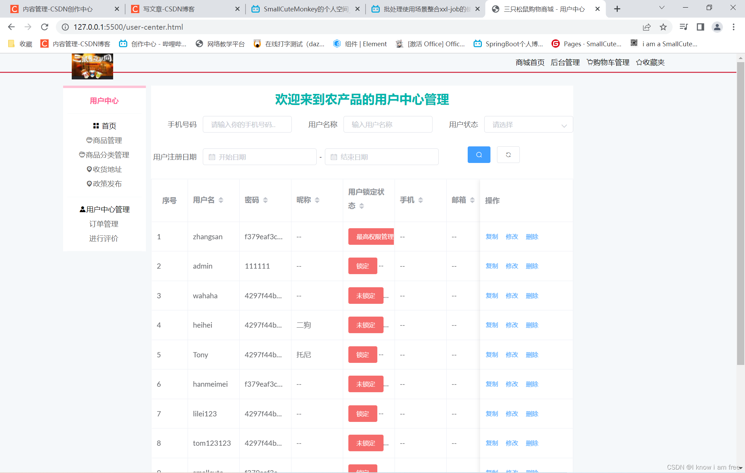This screenshot has height=473, width=745.
Task: Click the blue search button
Action: (x=479, y=155)
